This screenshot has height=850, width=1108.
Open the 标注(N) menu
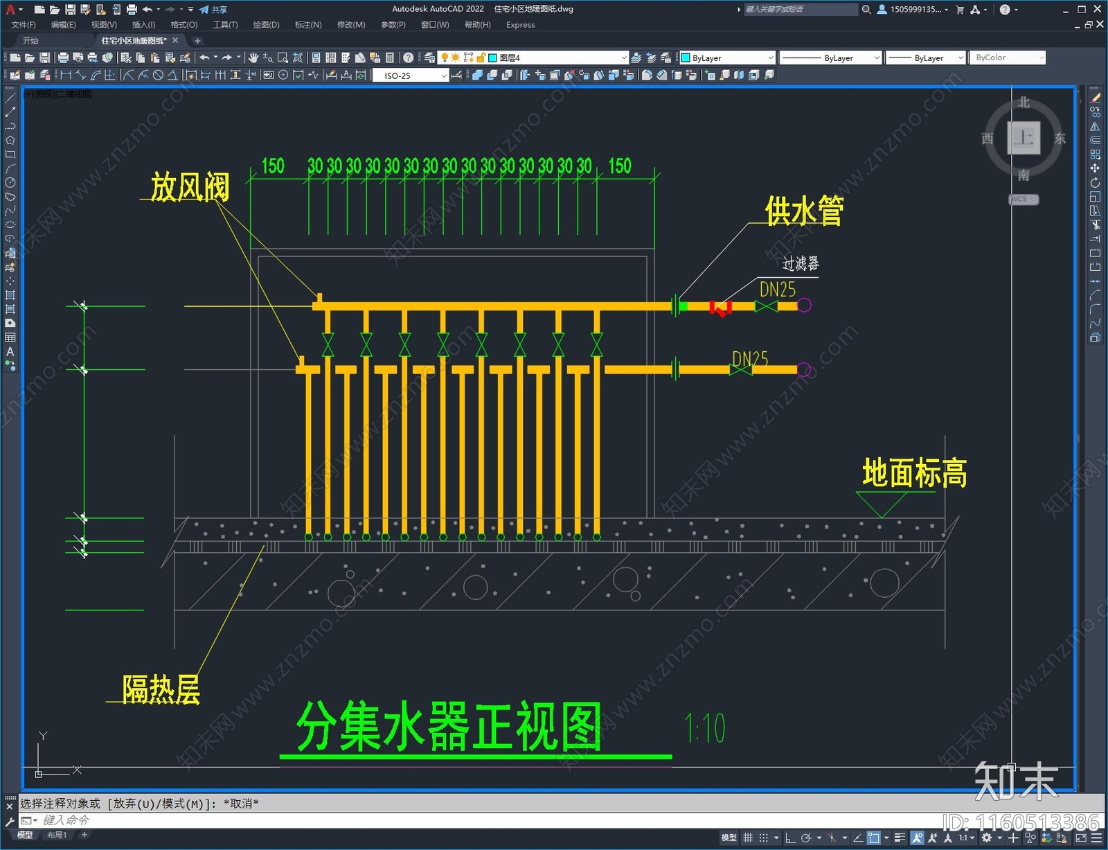coord(308,25)
